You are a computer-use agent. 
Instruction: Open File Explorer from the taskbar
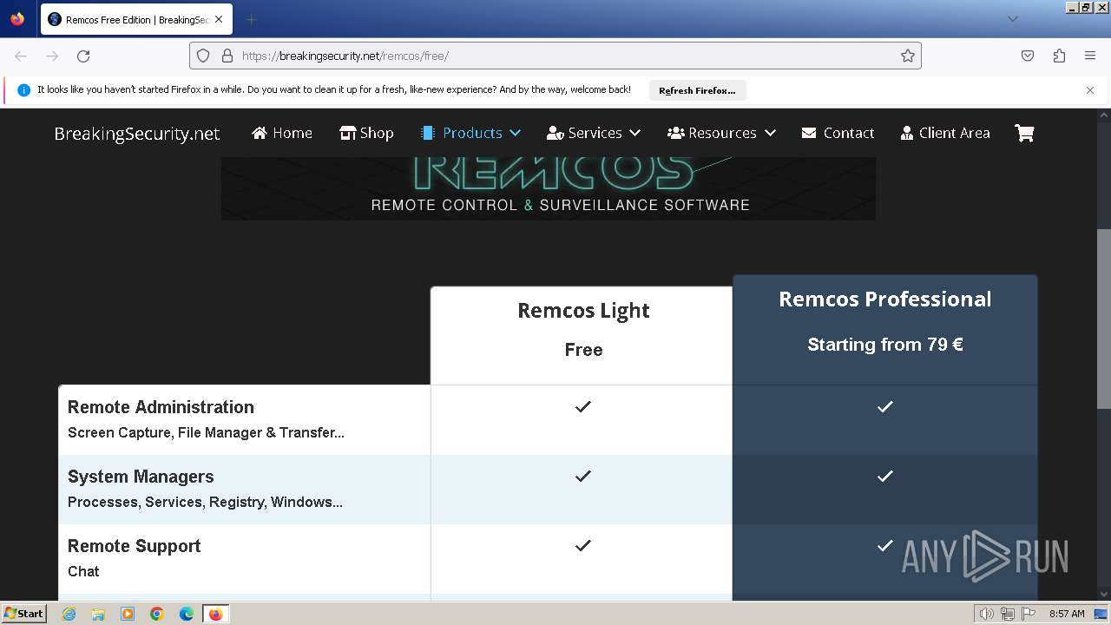click(x=98, y=614)
